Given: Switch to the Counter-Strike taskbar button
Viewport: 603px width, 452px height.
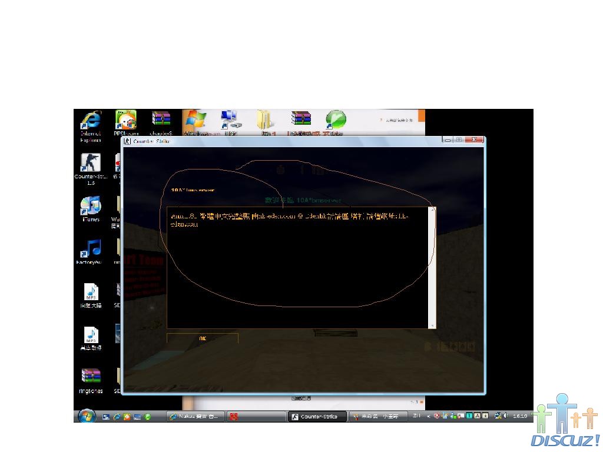Looking at the screenshot, I should 317,417.
